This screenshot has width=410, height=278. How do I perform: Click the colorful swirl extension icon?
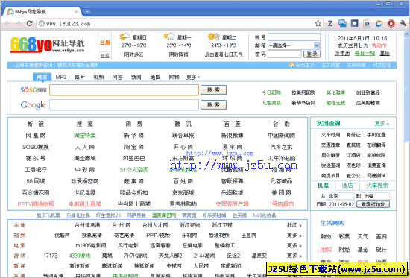click(x=379, y=24)
